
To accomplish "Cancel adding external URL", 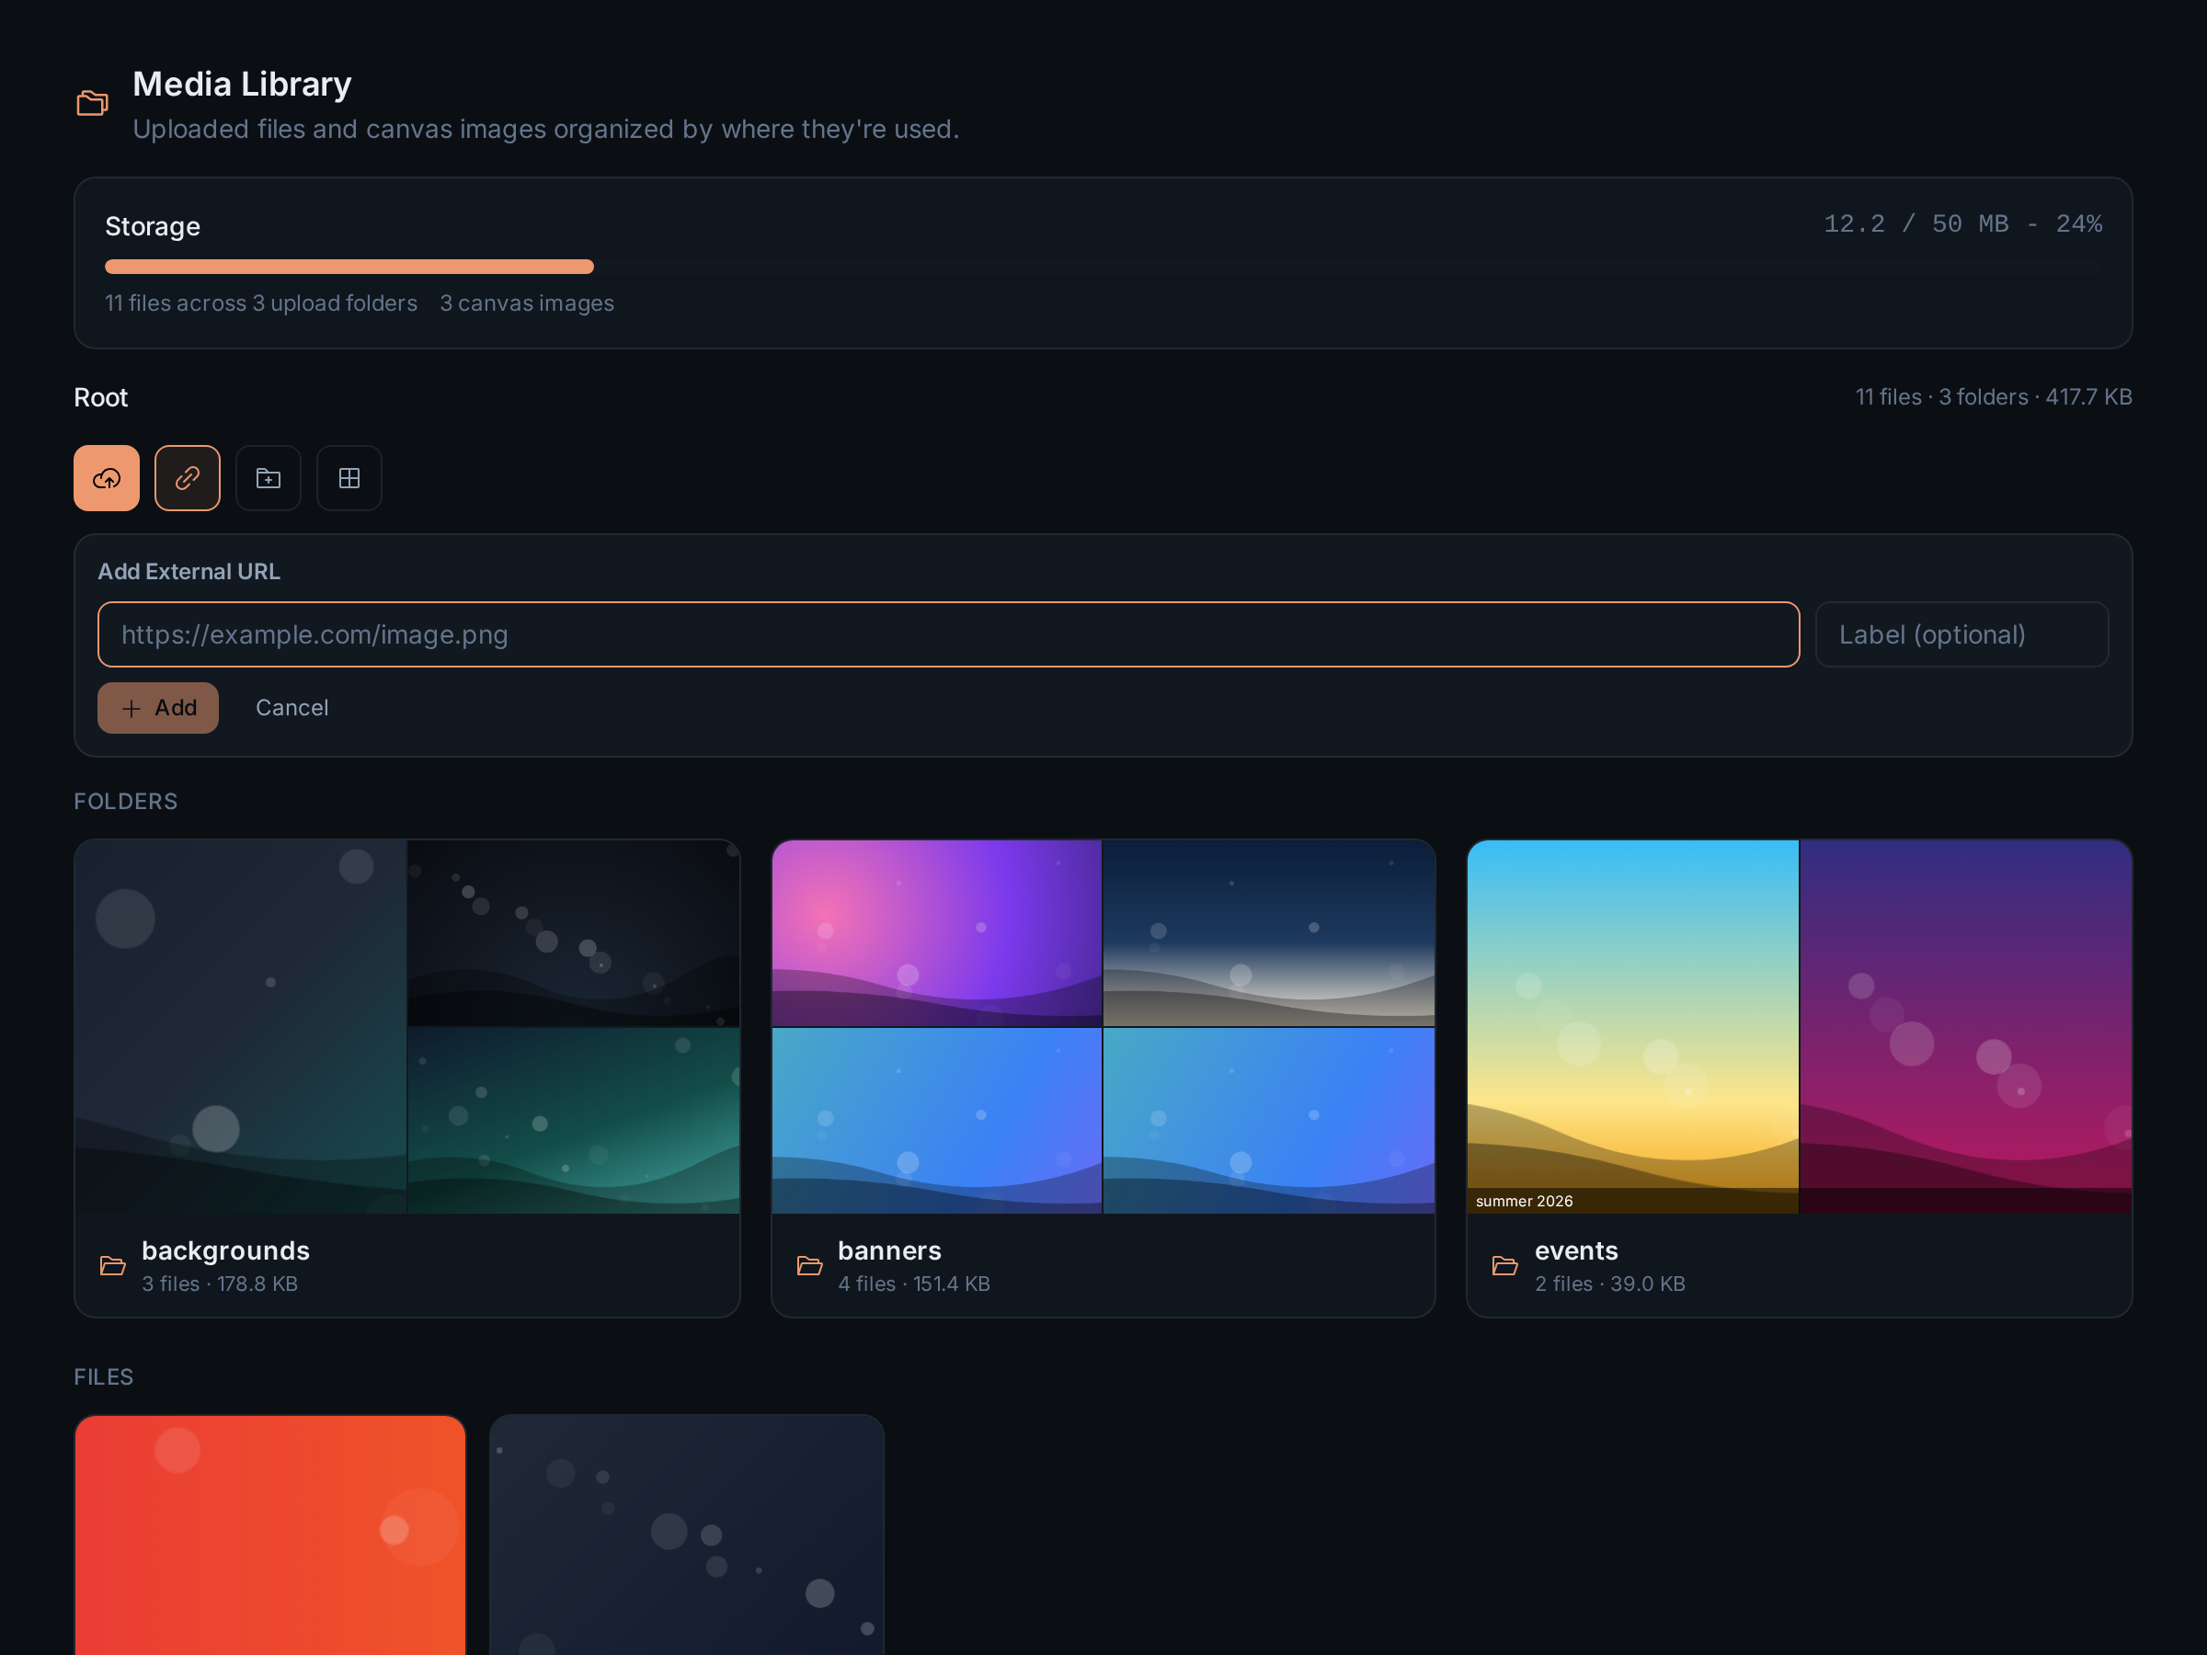I will coord(292,707).
